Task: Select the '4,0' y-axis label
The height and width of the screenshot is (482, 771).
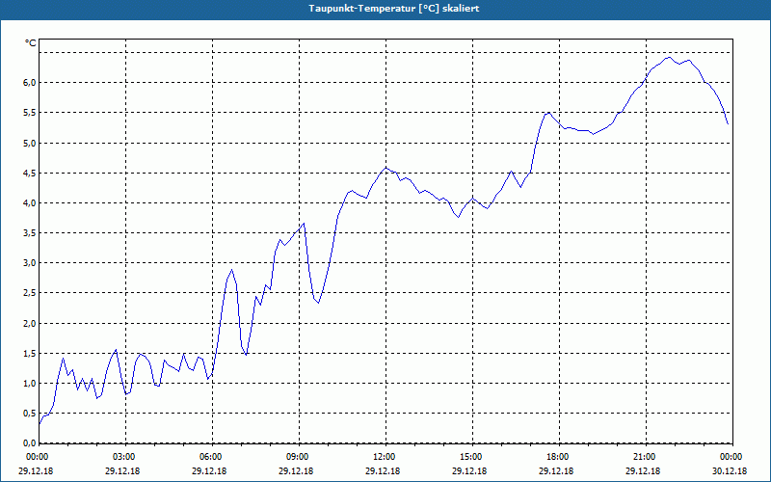Action: [30, 203]
